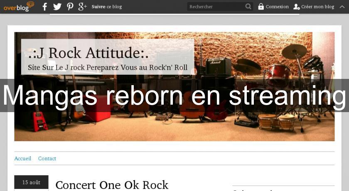Follow blog via Suivre ce blog
This screenshot has height=191, width=349.
[x=107, y=7]
